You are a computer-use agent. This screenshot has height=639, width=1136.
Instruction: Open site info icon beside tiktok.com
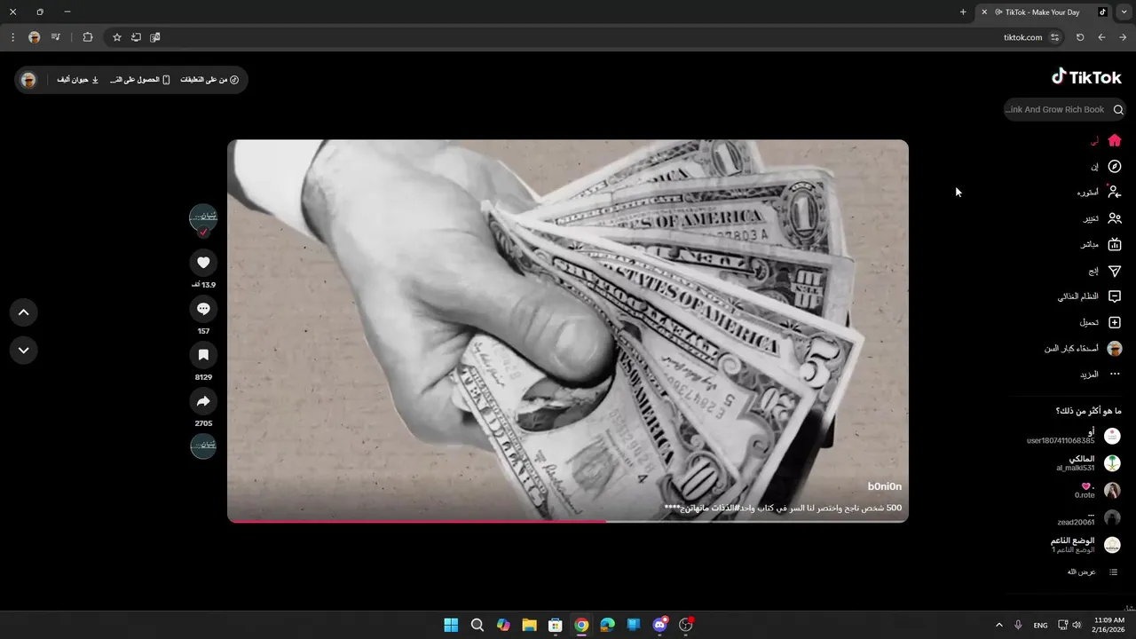(x=1054, y=37)
